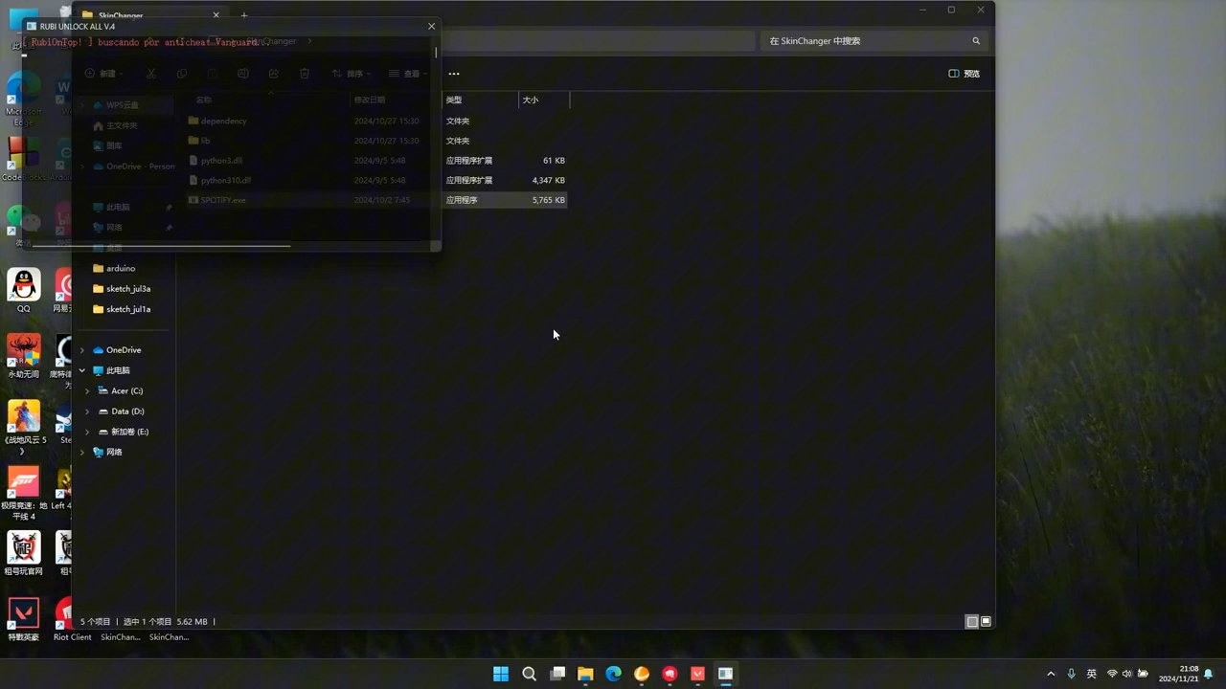Viewport: 1226px width, 689px height.
Task: Open the 租号玩官网 desktop shortcut
Action: [x=24, y=554]
